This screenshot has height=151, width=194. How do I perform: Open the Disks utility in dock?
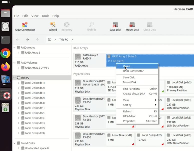(5, 26)
